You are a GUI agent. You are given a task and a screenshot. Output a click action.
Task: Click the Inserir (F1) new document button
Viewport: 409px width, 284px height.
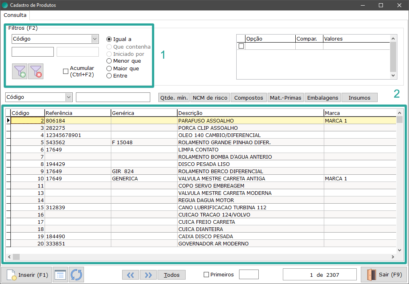[x=27, y=275]
